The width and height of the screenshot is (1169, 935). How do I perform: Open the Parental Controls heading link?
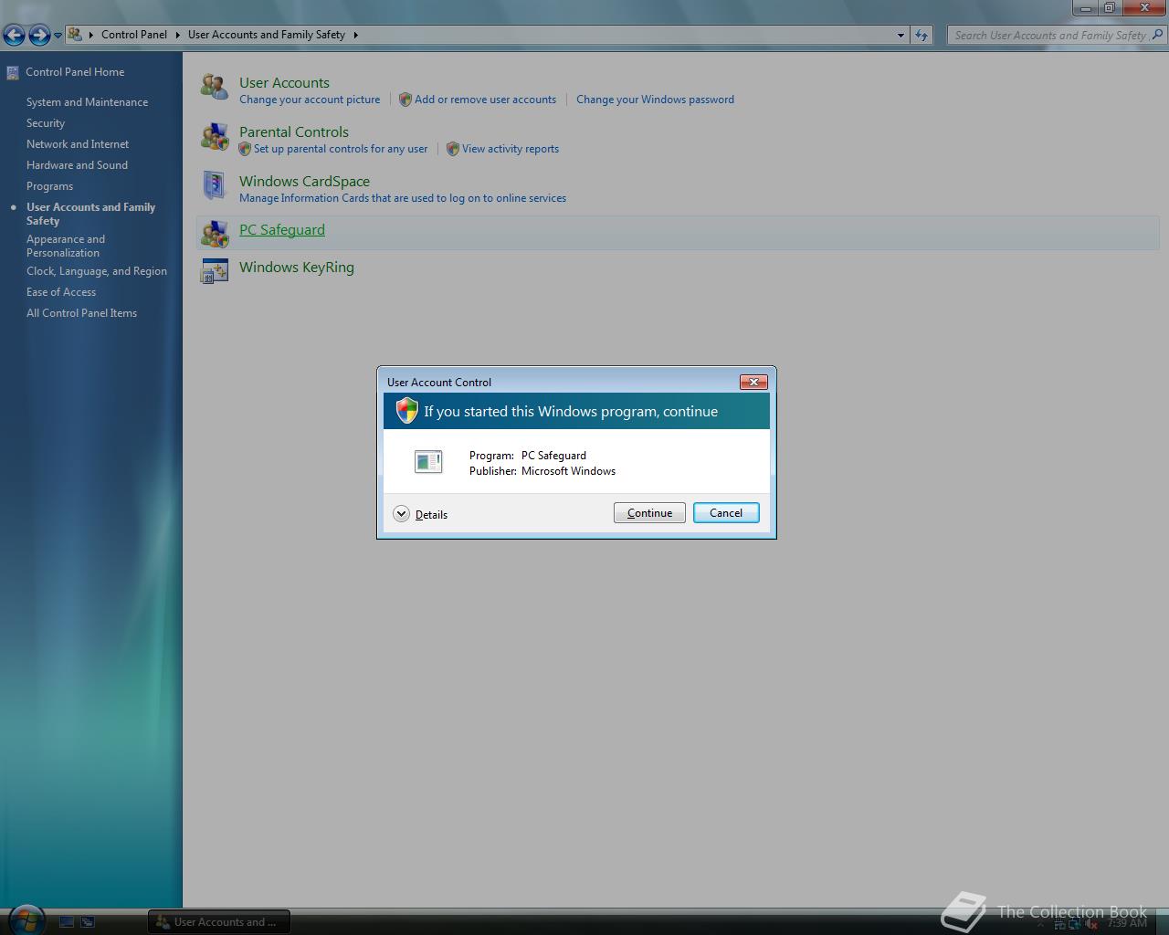tap(294, 132)
